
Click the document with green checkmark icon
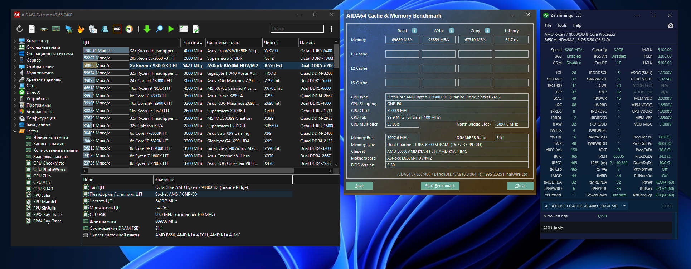[195, 29]
